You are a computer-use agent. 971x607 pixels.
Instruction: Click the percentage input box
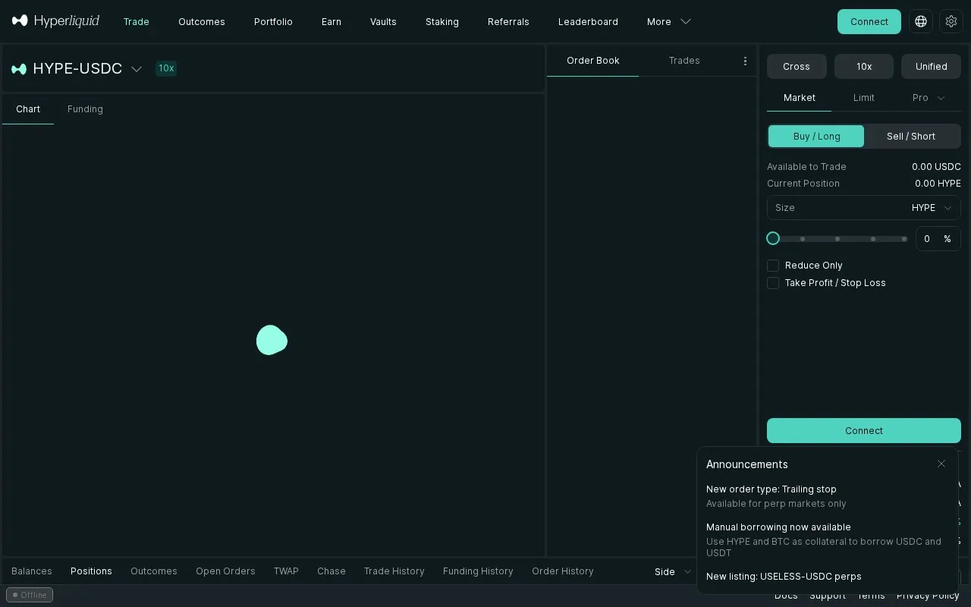(938, 238)
